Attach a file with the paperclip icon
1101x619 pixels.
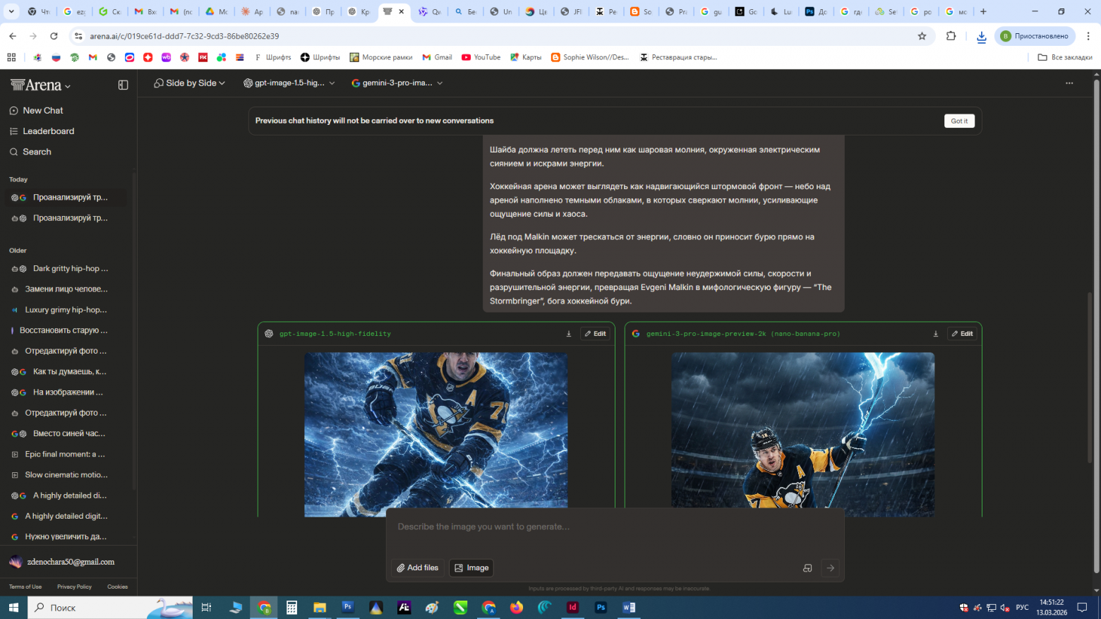pyautogui.click(x=417, y=567)
